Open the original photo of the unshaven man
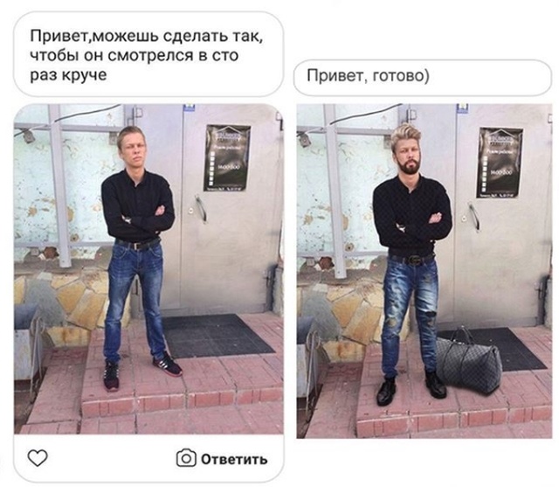Image resolution: width=559 pixels, height=487 pixels. pos(148,269)
